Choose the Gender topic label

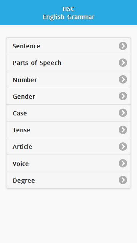[x=24, y=96]
